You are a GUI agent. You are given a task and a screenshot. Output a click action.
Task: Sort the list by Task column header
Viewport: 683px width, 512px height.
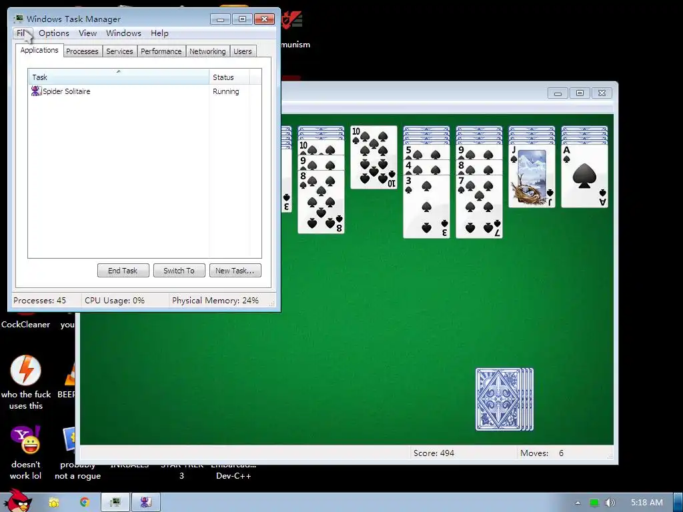pyautogui.click(x=119, y=77)
